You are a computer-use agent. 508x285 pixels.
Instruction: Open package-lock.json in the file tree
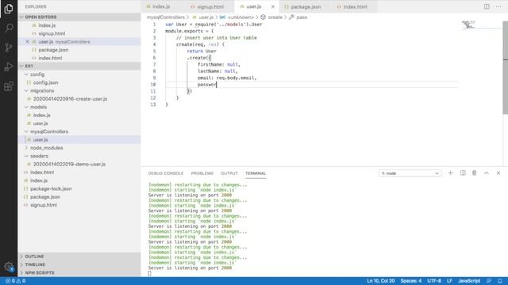click(x=51, y=188)
